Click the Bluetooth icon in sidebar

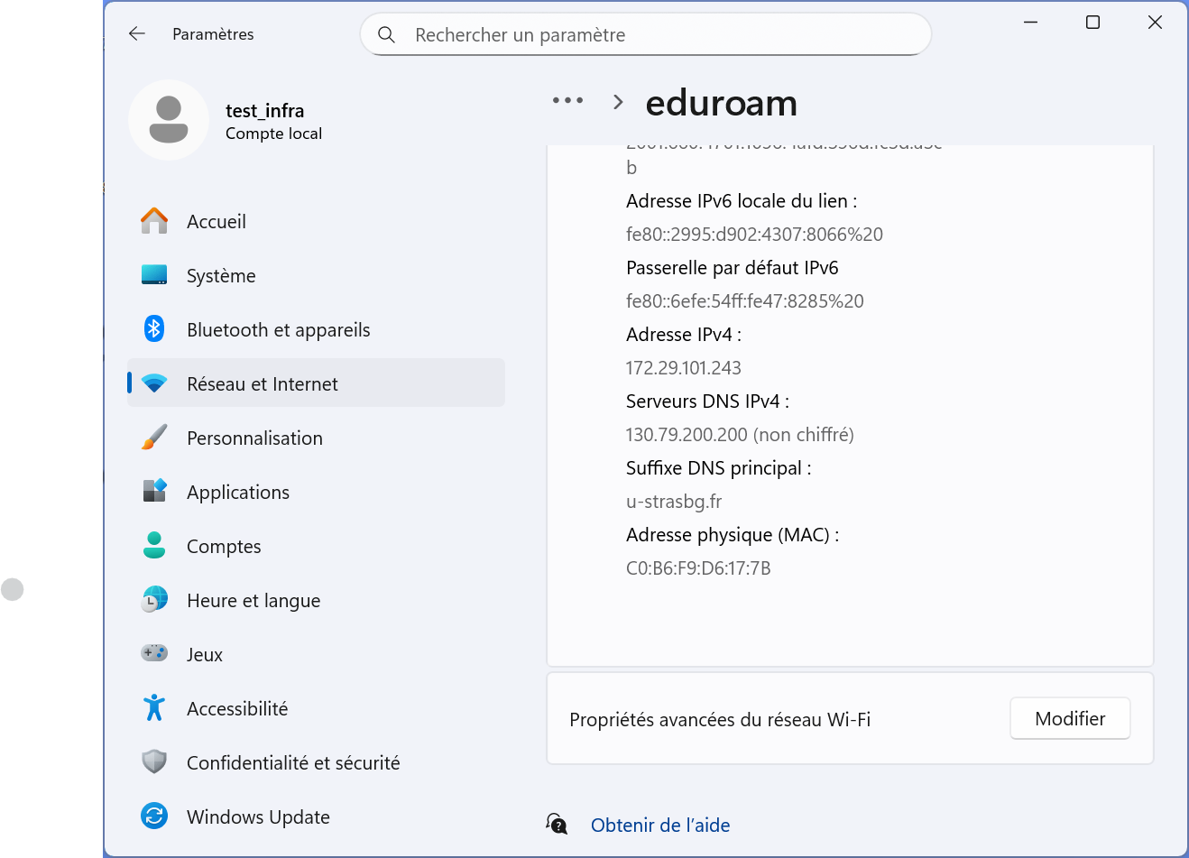(x=154, y=329)
